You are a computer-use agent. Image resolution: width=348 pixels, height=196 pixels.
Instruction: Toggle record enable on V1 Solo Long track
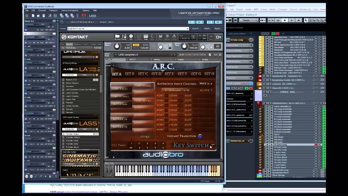click(316, 145)
